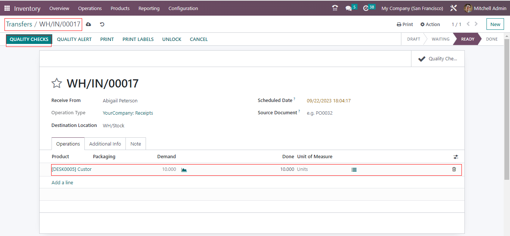Viewport: 510px width, 236px height.
Task: Expand the Action dropdown menu
Action: [x=430, y=24]
